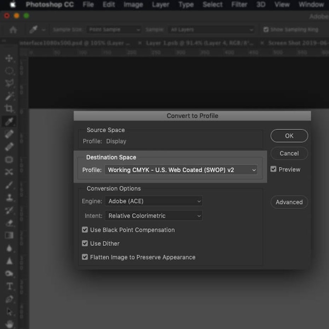Click OK to convert the profile
Viewport: 329px width, 329px height.
289,135
